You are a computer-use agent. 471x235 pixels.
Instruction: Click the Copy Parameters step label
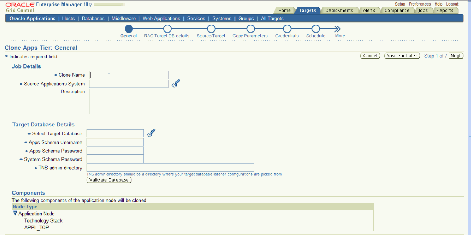[x=250, y=36]
